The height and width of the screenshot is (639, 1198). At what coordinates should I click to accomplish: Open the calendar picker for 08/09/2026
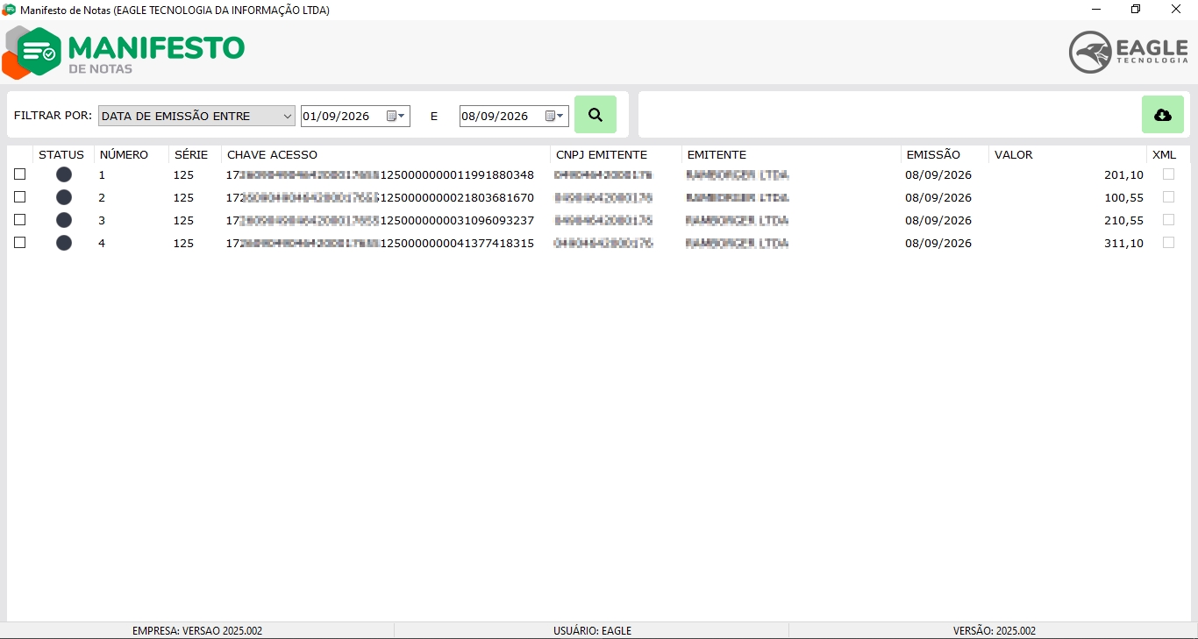pos(554,116)
